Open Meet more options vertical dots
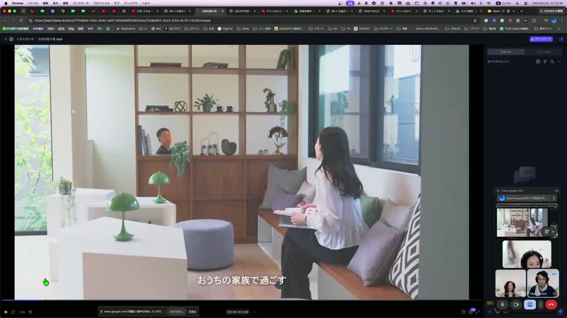Image resolution: width=567 pixels, height=318 pixels. [540, 304]
